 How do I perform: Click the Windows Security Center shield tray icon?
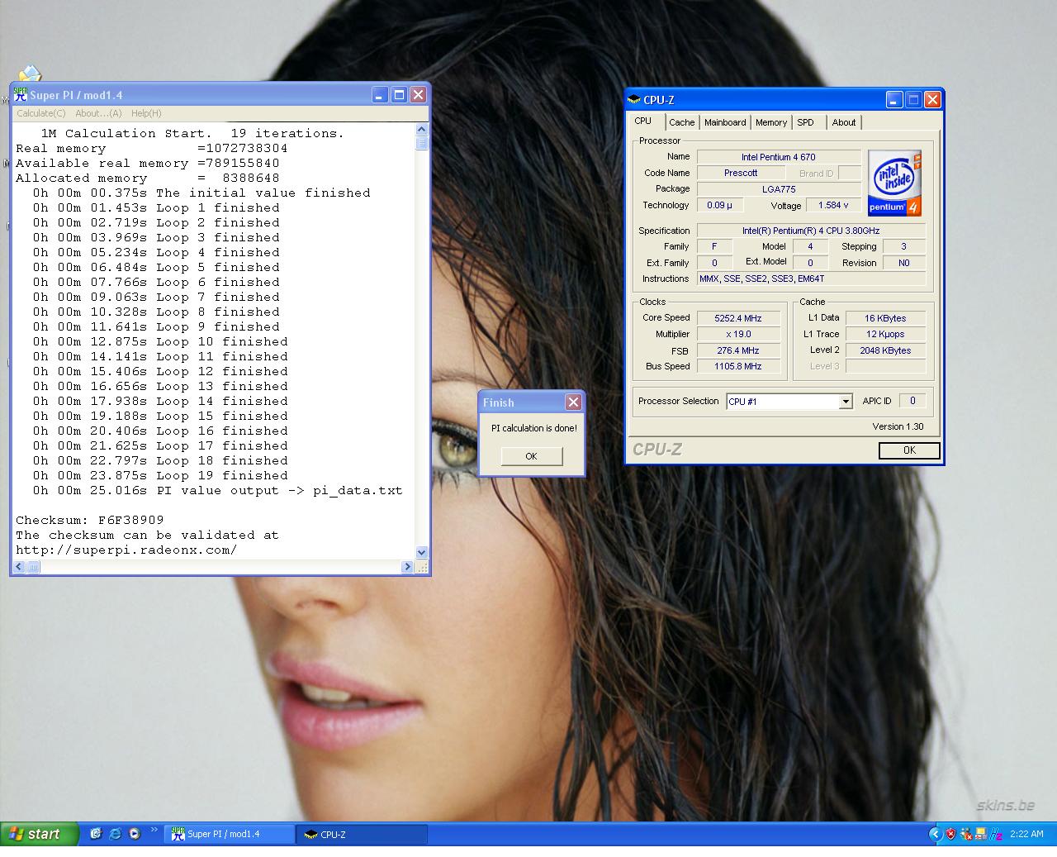[950, 834]
